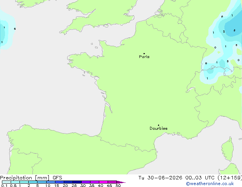
Task: Select the 10–15 mm legend color swatch
Action: click(x=50, y=182)
